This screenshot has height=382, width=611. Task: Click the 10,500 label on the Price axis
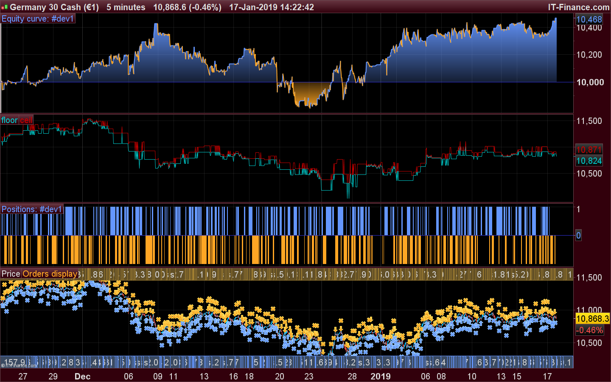coord(589,343)
